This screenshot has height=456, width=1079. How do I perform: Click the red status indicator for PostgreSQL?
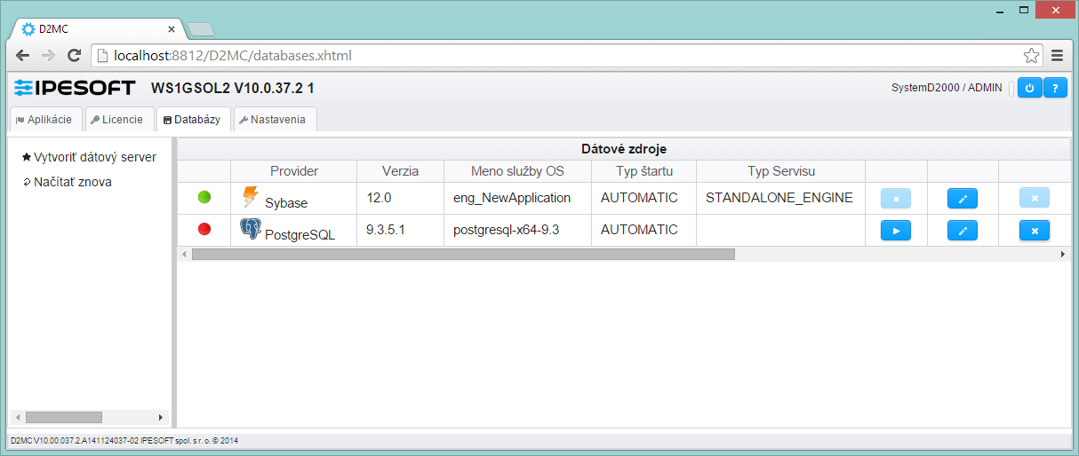point(204,230)
